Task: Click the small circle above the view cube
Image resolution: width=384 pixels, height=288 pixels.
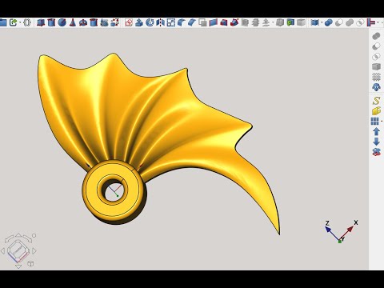Action: click(34, 235)
